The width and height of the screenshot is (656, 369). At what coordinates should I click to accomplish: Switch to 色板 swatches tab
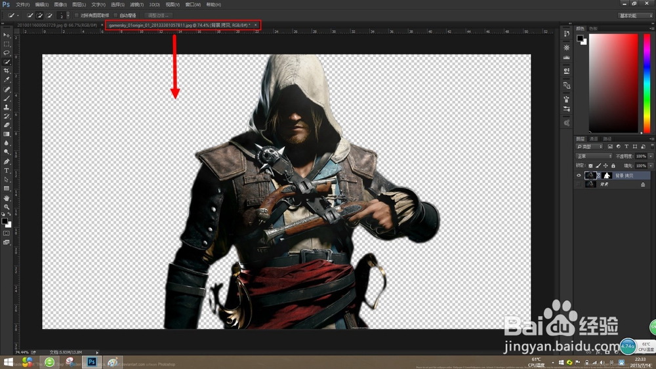593,28
